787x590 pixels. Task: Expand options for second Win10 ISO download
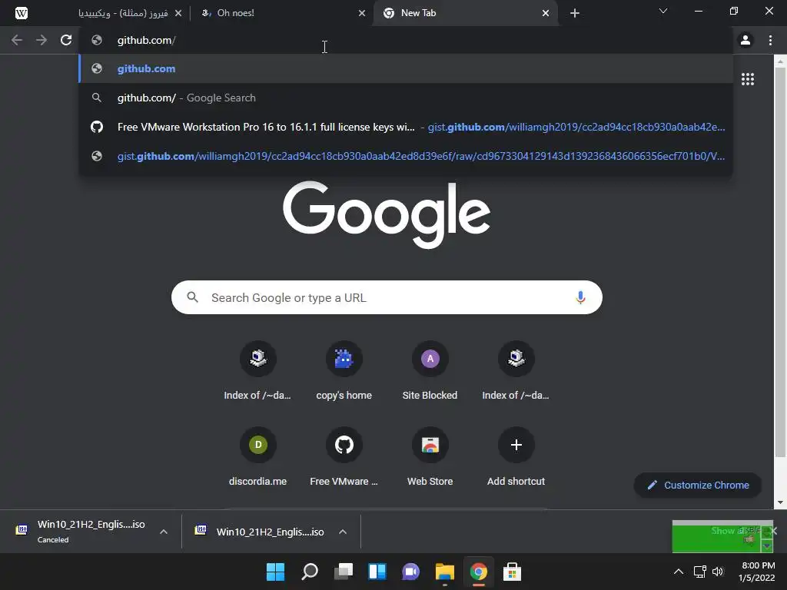click(343, 532)
